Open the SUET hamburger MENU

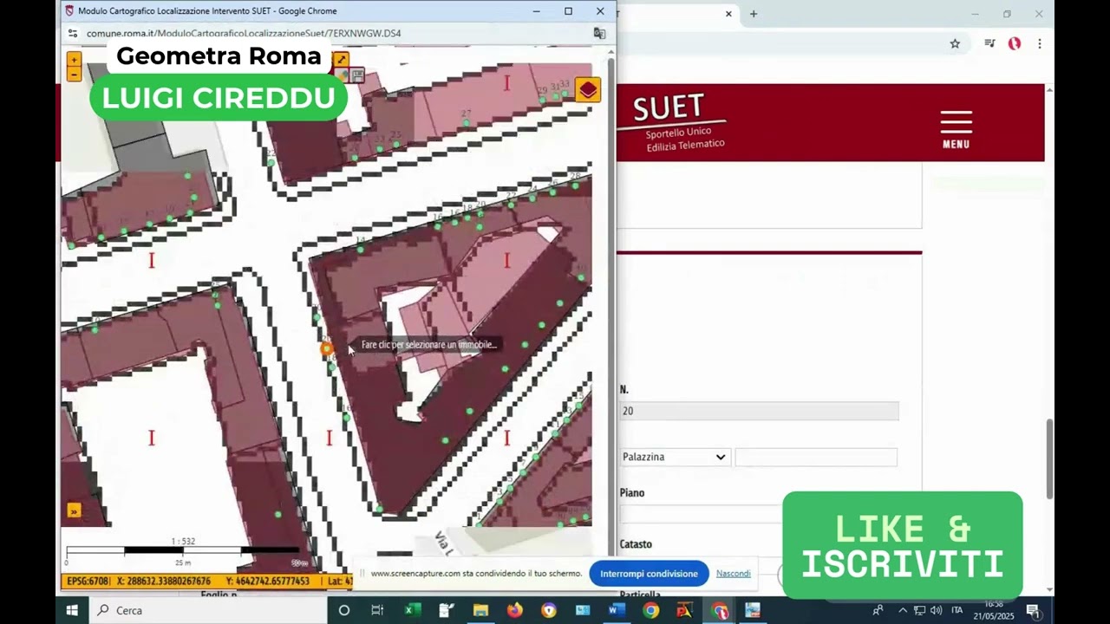pyautogui.click(x=956, y=129)
